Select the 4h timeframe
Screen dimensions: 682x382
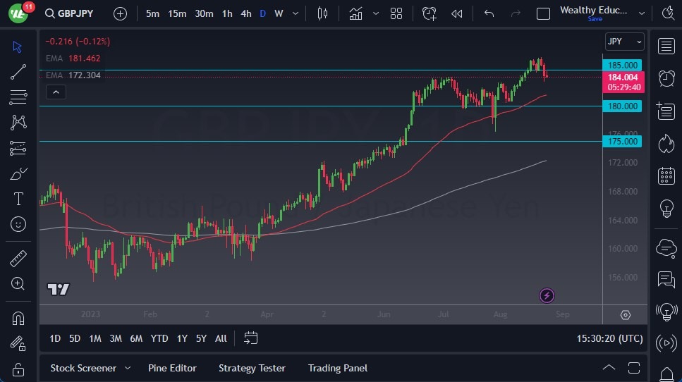point(245,13)
